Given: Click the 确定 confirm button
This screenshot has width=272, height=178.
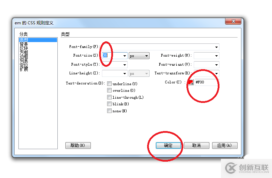Looking at the screenshot, I should pyautogui.click(x=168, y=145).
